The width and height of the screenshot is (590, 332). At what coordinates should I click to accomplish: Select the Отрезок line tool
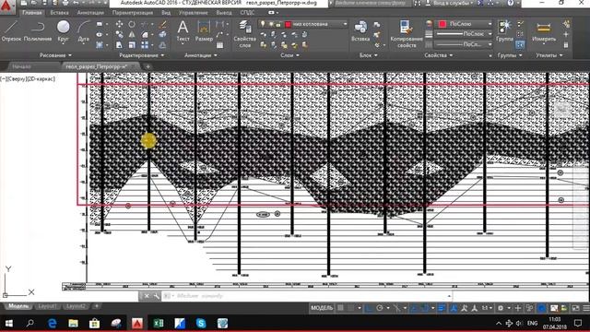click(11, 30)
